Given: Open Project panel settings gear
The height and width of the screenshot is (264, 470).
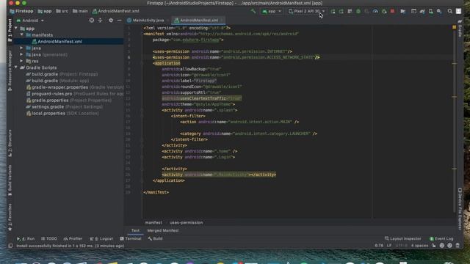Looking at the screenshot, I should [111, 21].
